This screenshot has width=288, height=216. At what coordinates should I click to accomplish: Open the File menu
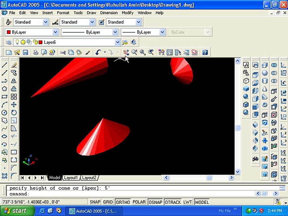pyautogui.click(x=12, y=13)
